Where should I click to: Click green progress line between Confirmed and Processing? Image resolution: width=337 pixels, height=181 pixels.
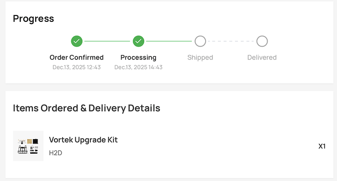107,41
